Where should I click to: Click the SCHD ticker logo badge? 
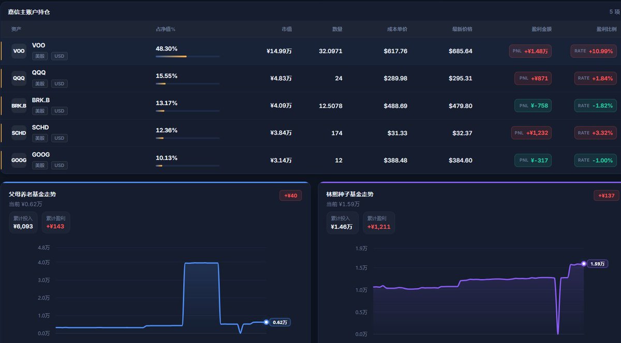pos(19,133)
